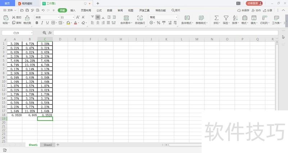Viewport: 288px width, 153px height.
Task: Click the Sum (求和) sigma icon
Action: click(217, 18)
